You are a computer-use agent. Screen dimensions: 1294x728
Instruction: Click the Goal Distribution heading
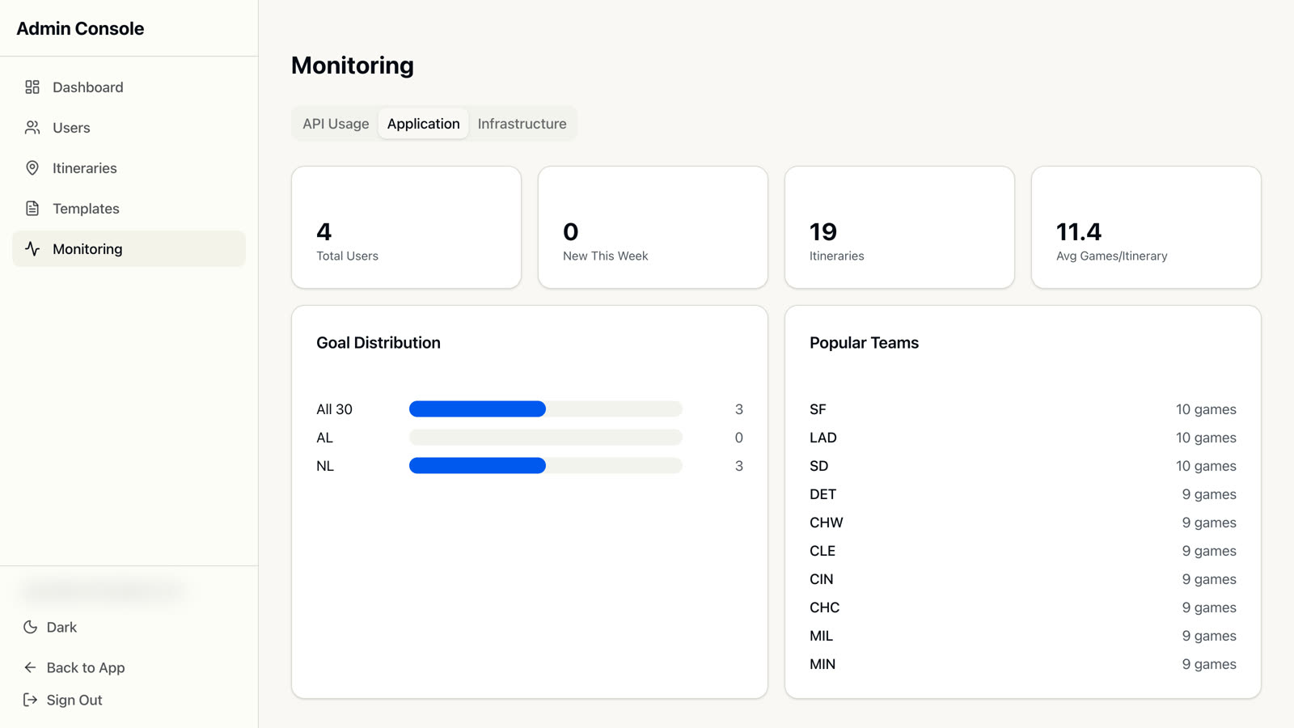pos(378,343)
